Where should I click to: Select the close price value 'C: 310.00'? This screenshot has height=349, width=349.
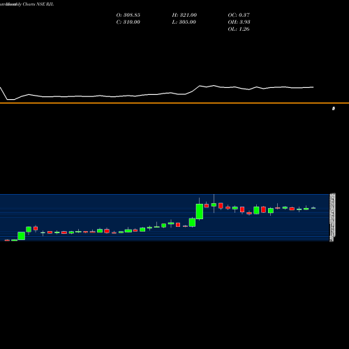pyautogui.click(x=128, y=22)
